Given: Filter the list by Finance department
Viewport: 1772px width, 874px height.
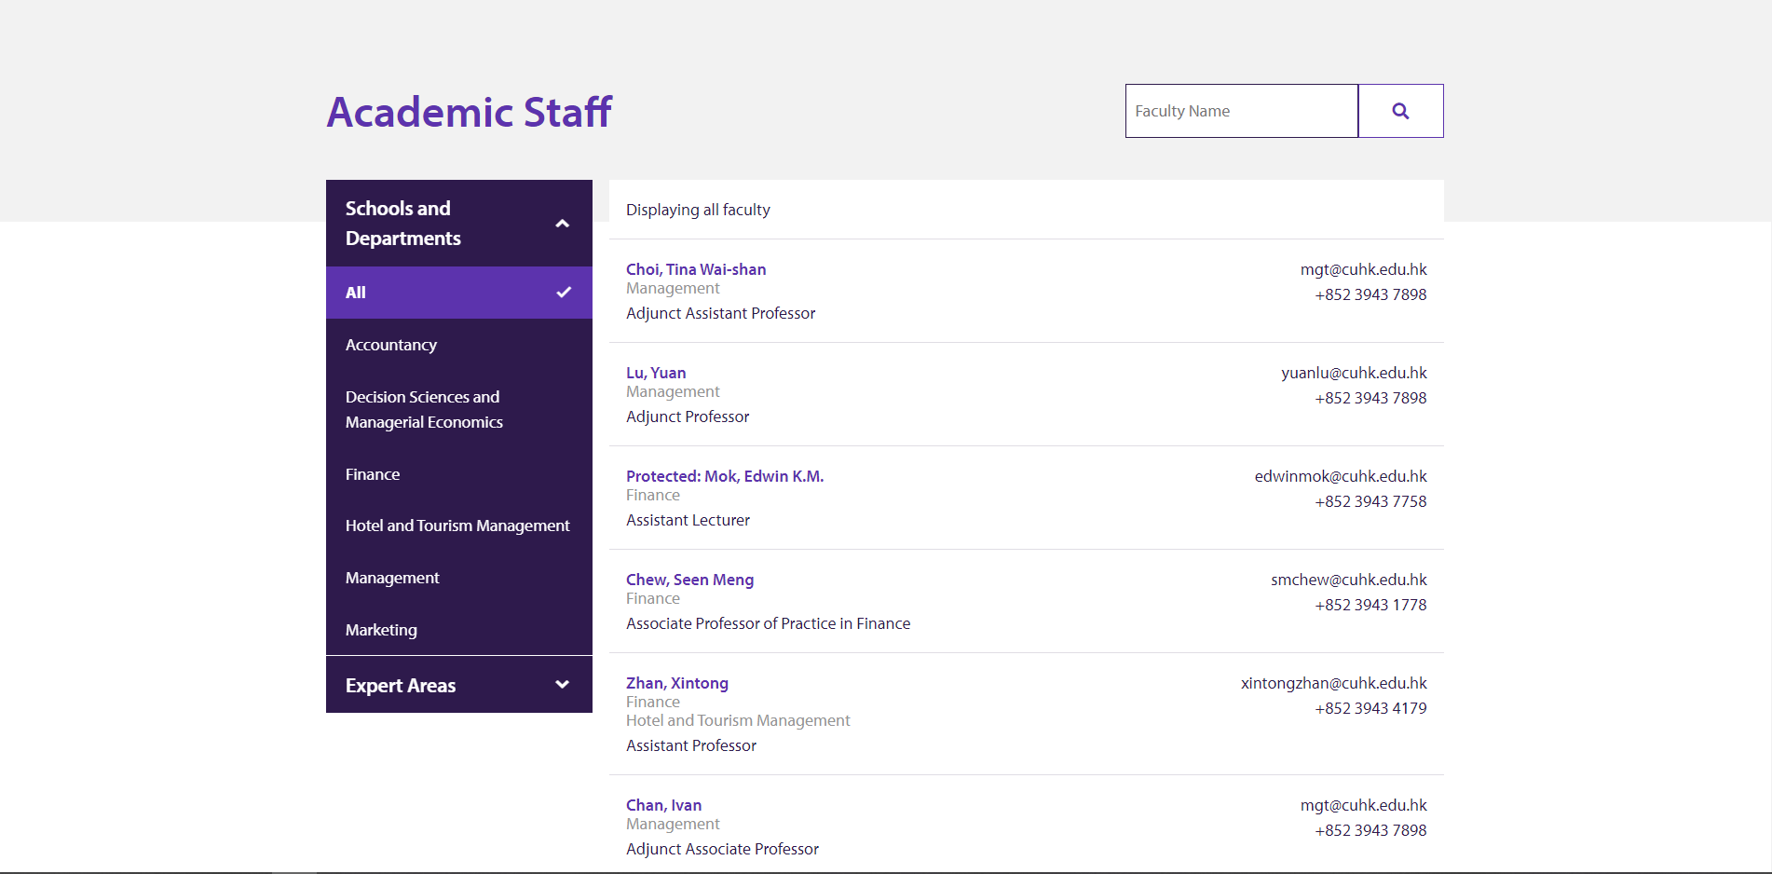Looking at the screenshot, I should click(x=373, y=474).
